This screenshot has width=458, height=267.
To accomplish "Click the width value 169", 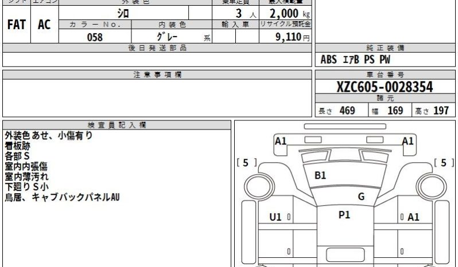I will tap(395, 111).
